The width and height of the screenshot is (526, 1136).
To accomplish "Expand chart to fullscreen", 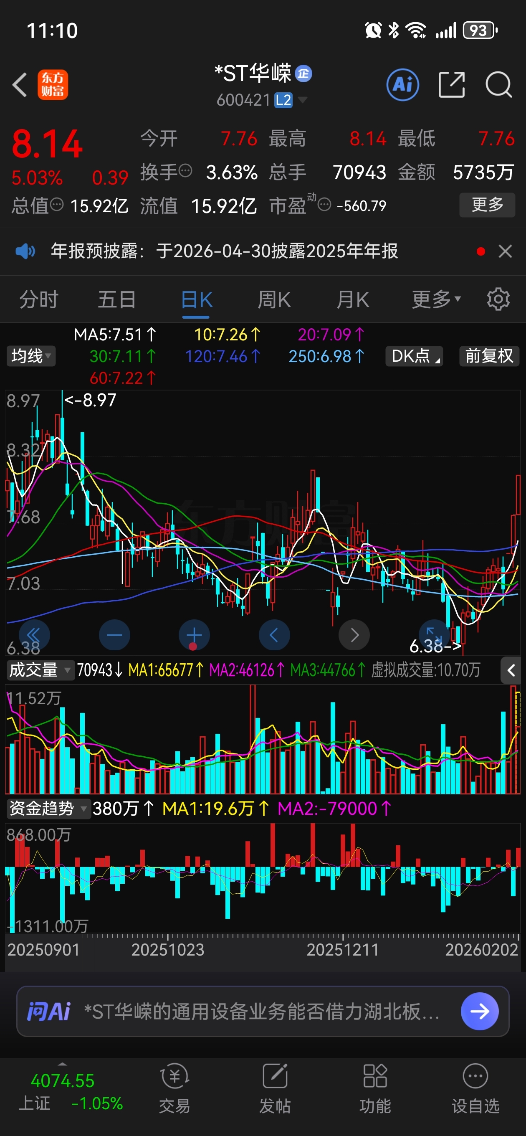I will tap(434, 634).
